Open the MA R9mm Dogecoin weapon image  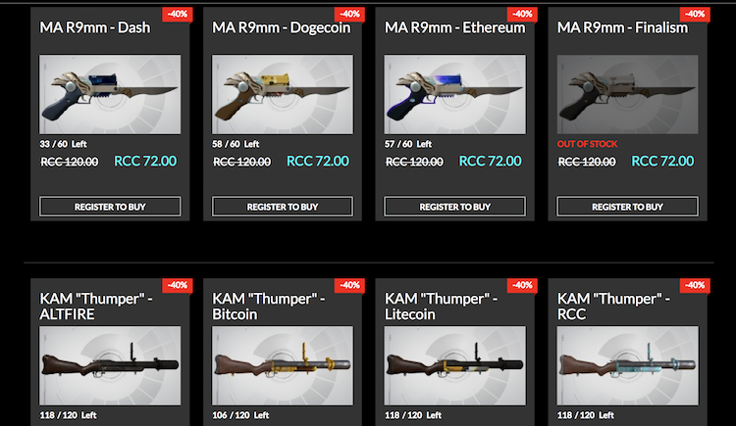[x=282, y=95]
